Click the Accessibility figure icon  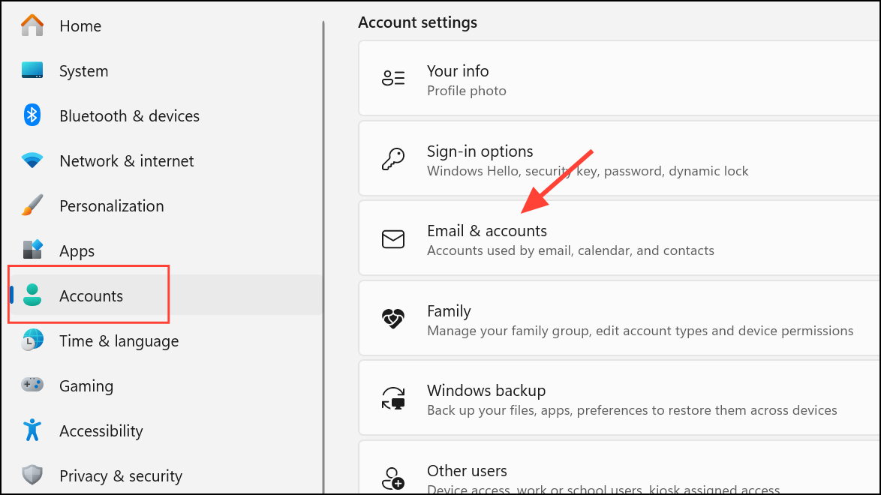click(32, 430)
